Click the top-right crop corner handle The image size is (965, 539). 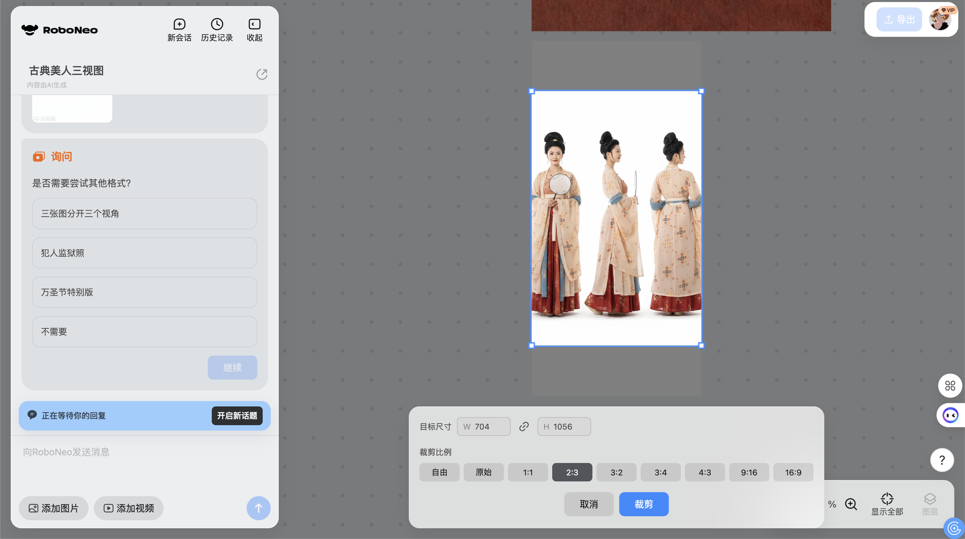(x=701, y=91)
